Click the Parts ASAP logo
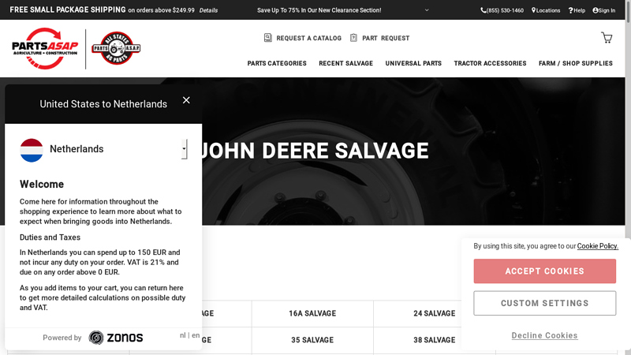 coord(45,48)
